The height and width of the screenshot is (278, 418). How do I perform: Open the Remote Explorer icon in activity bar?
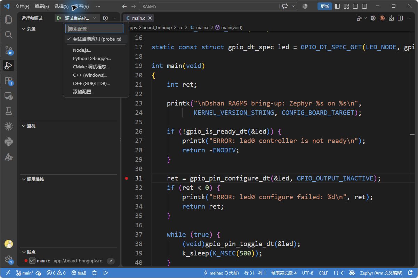click(x=8, y=96)
